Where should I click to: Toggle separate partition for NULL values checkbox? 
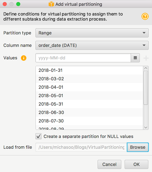39,136
